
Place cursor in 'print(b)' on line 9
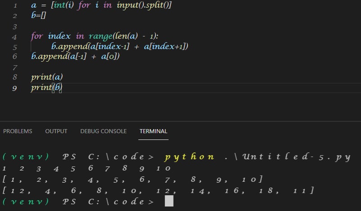tap(47, 87)
